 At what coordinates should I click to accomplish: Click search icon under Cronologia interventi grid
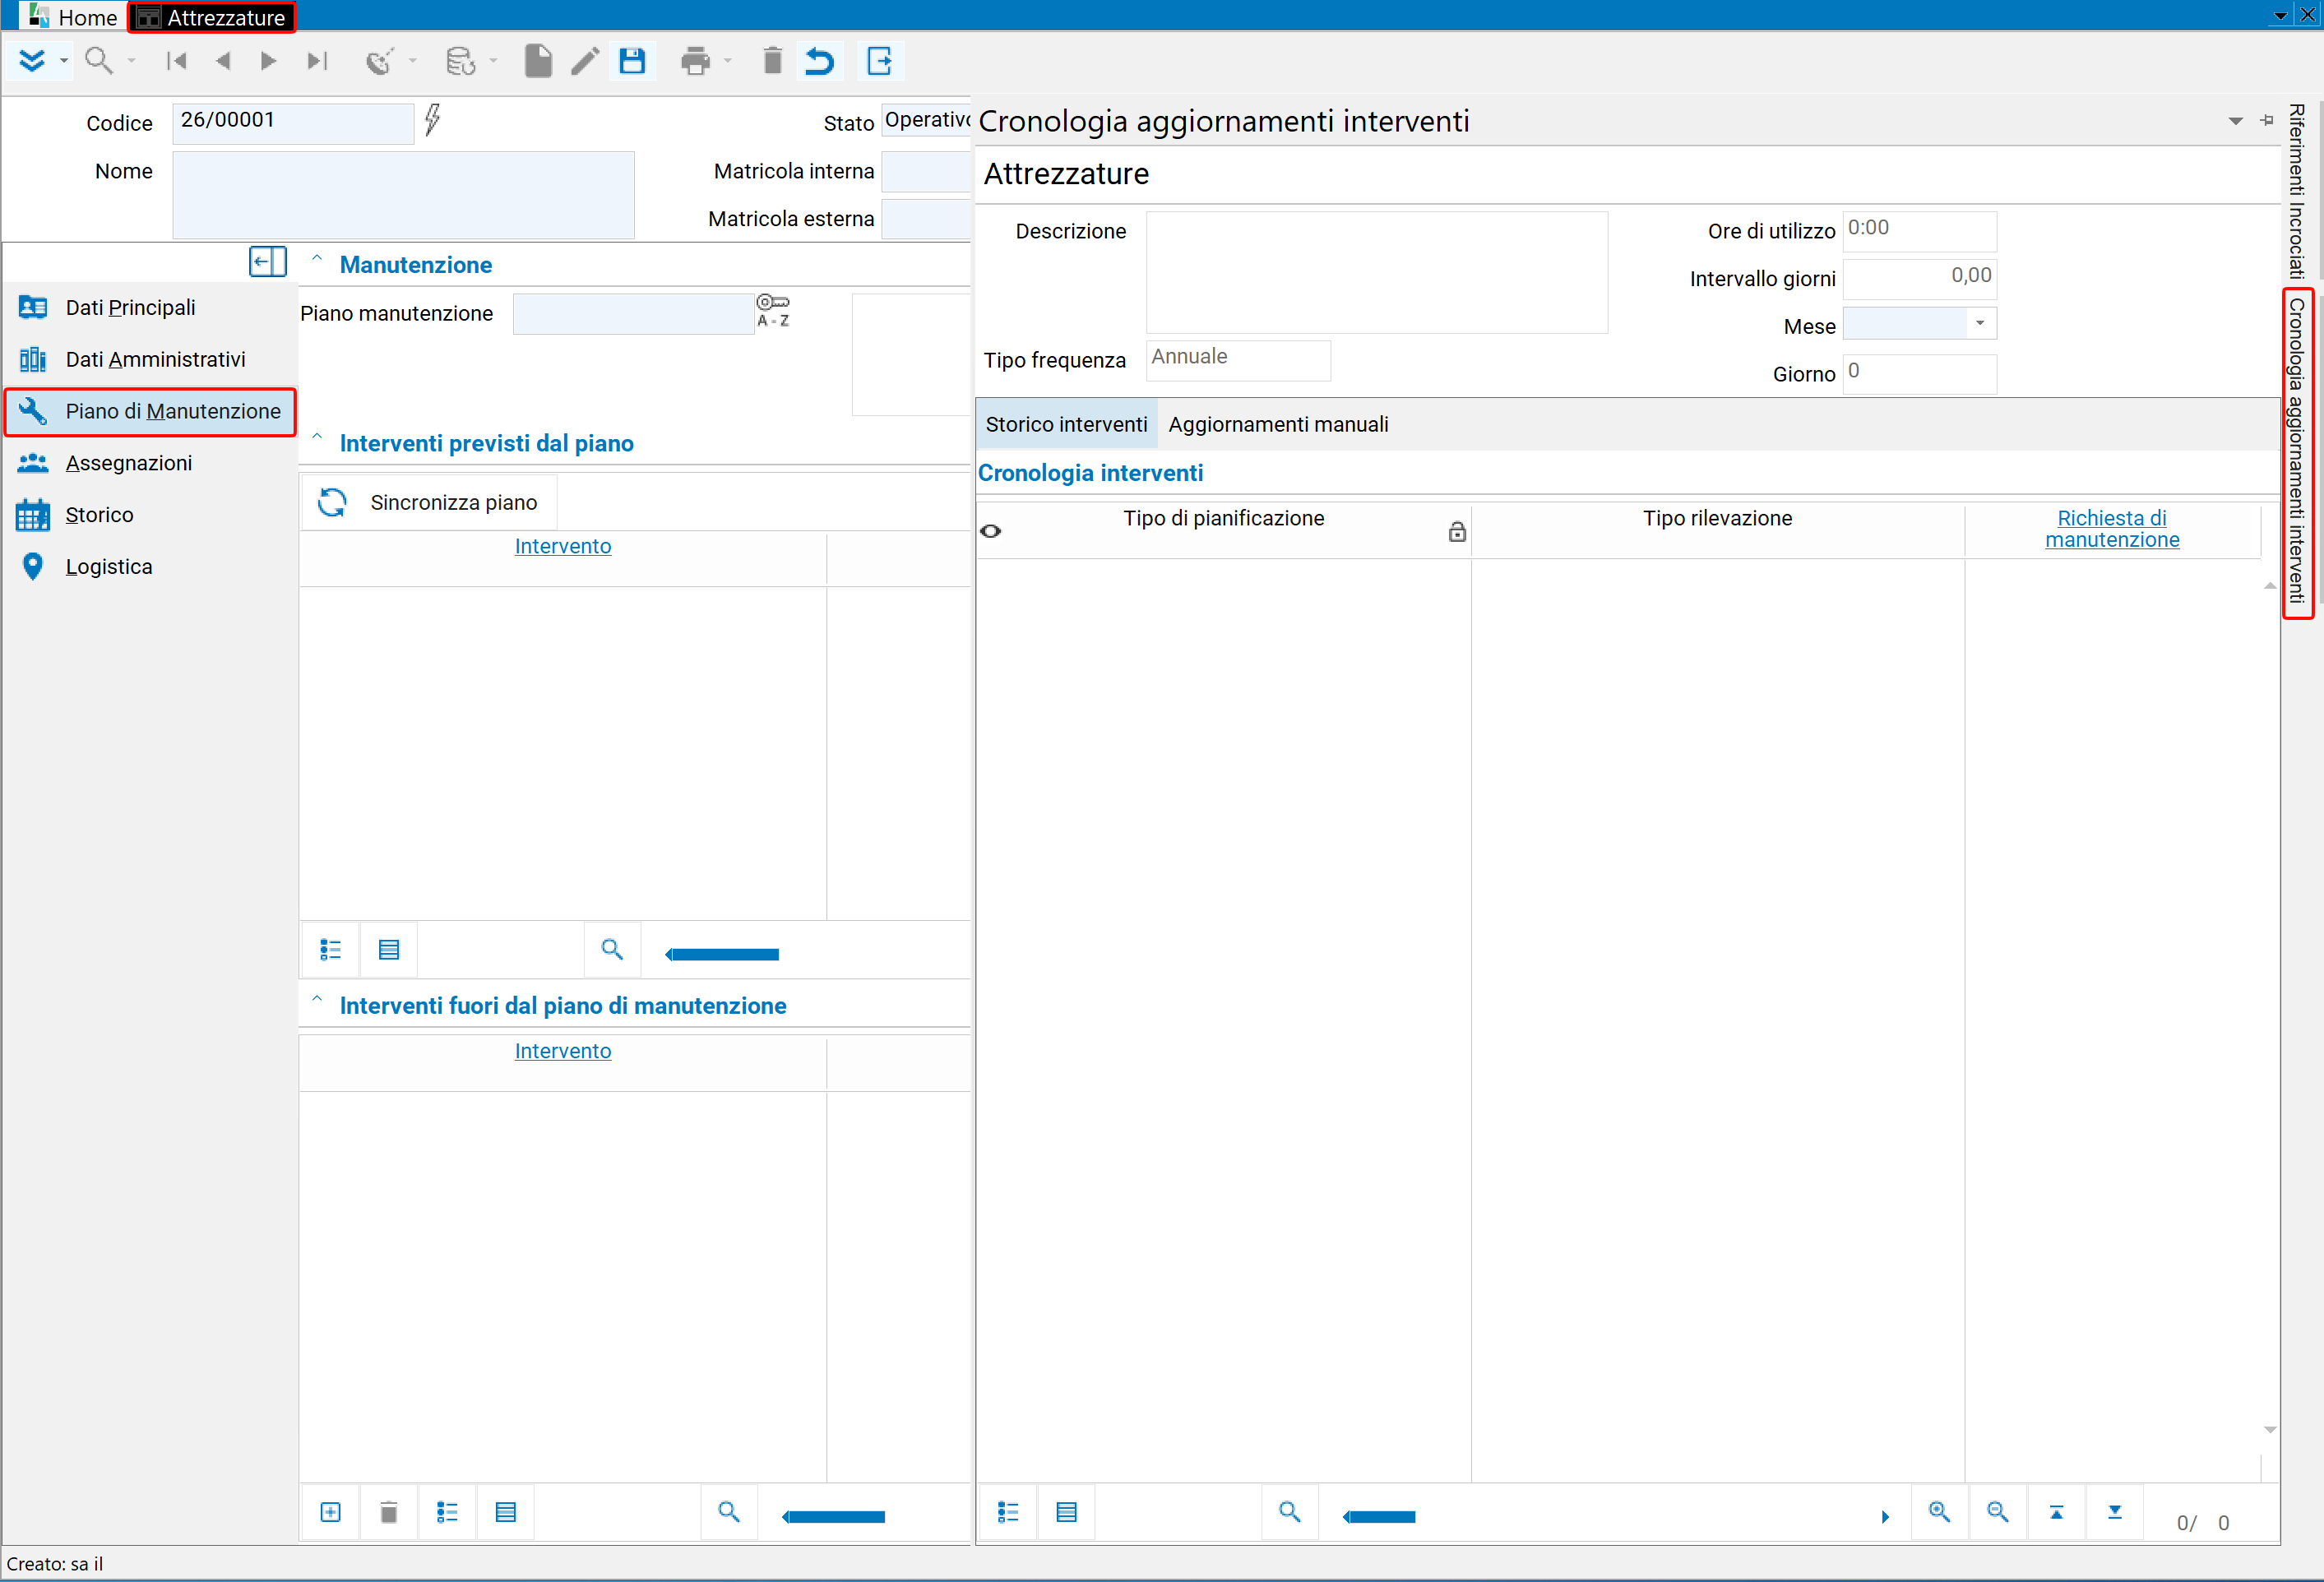pos(1290,1512)
